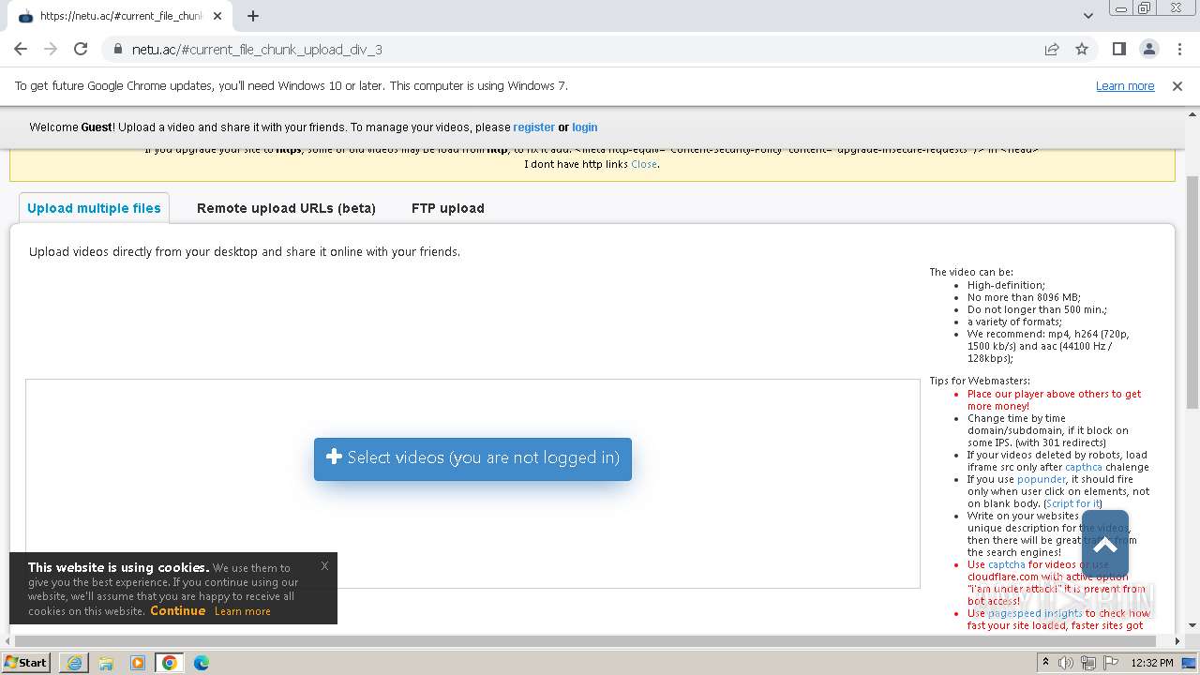Open media player from taskbar
Viewport: 1200px width, 675px height.
pyautogui.click(x=138, y=663)
